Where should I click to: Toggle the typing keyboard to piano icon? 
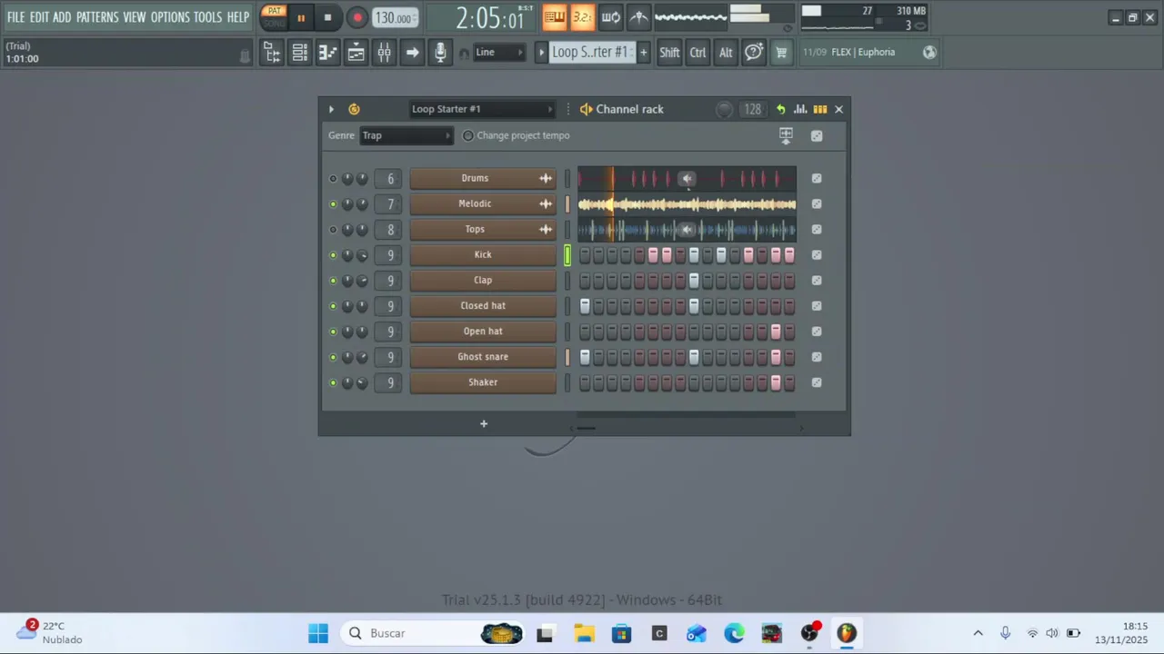pos(554,16)
